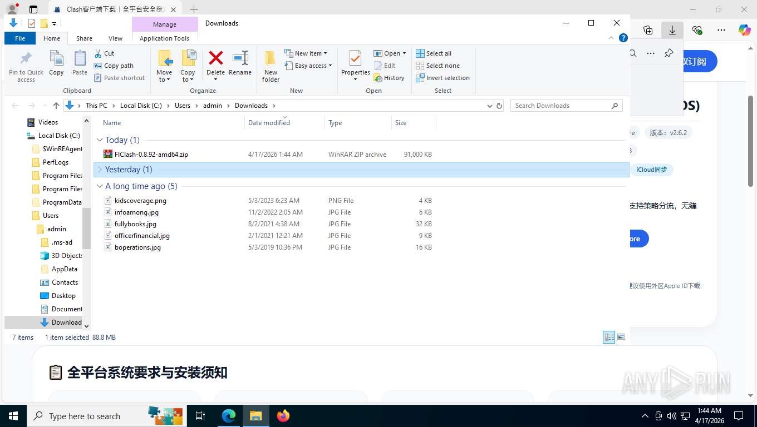Click Edit in the Open group
Image resolution: width=757 pixels, height=427 pixels.
384,66
